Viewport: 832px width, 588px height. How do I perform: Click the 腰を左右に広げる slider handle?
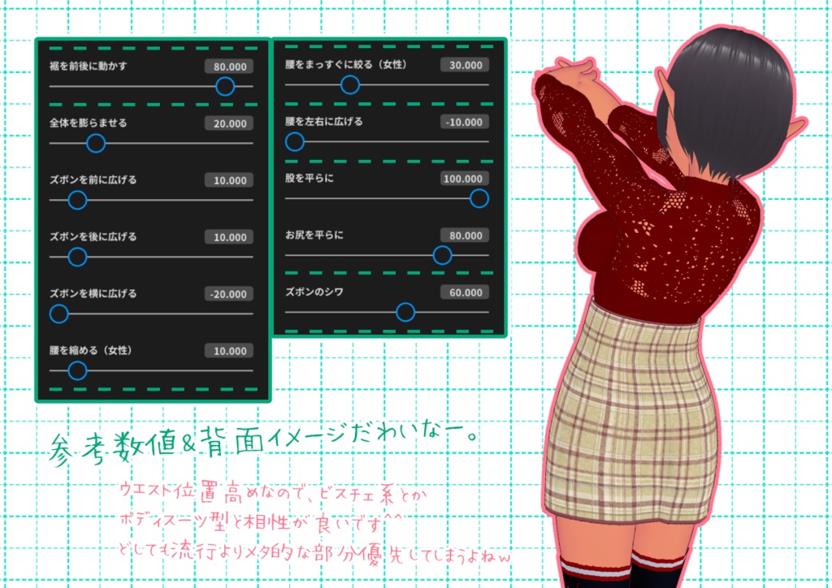pyautogui.click(x=294, y=141)
